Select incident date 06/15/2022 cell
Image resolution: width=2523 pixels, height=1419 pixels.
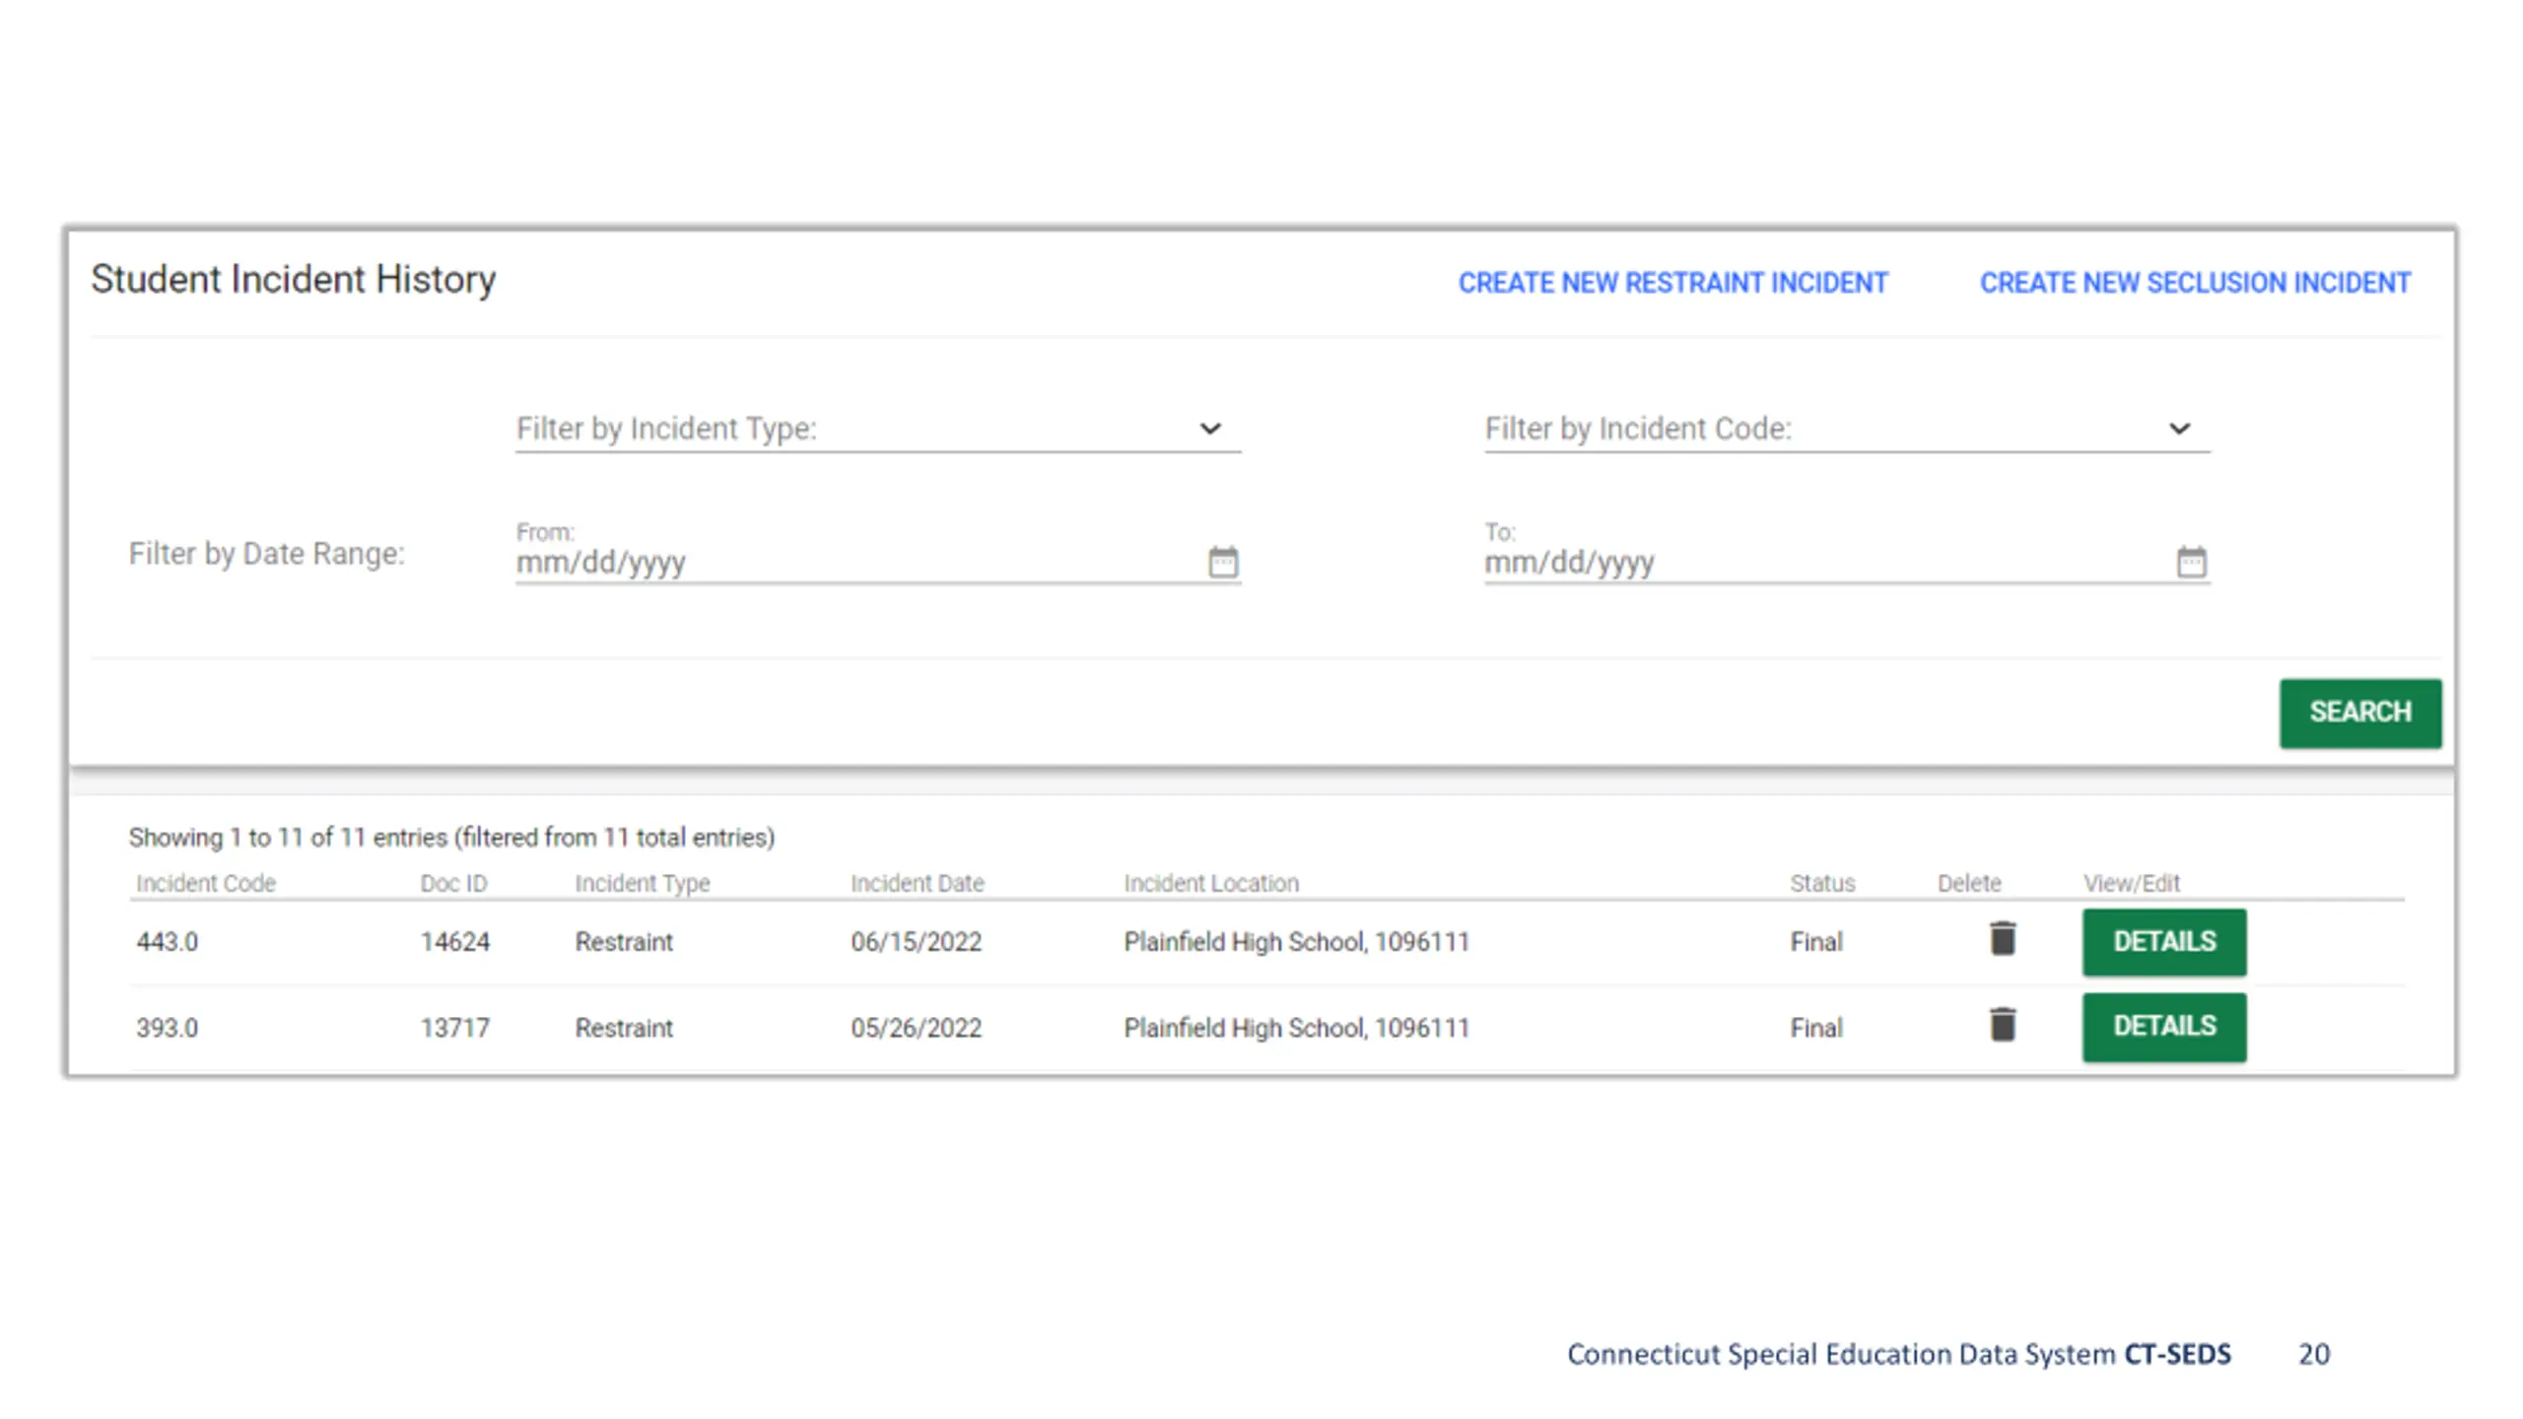click(917, 942)
